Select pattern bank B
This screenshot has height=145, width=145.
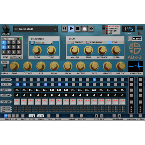(x=9, y=42)
